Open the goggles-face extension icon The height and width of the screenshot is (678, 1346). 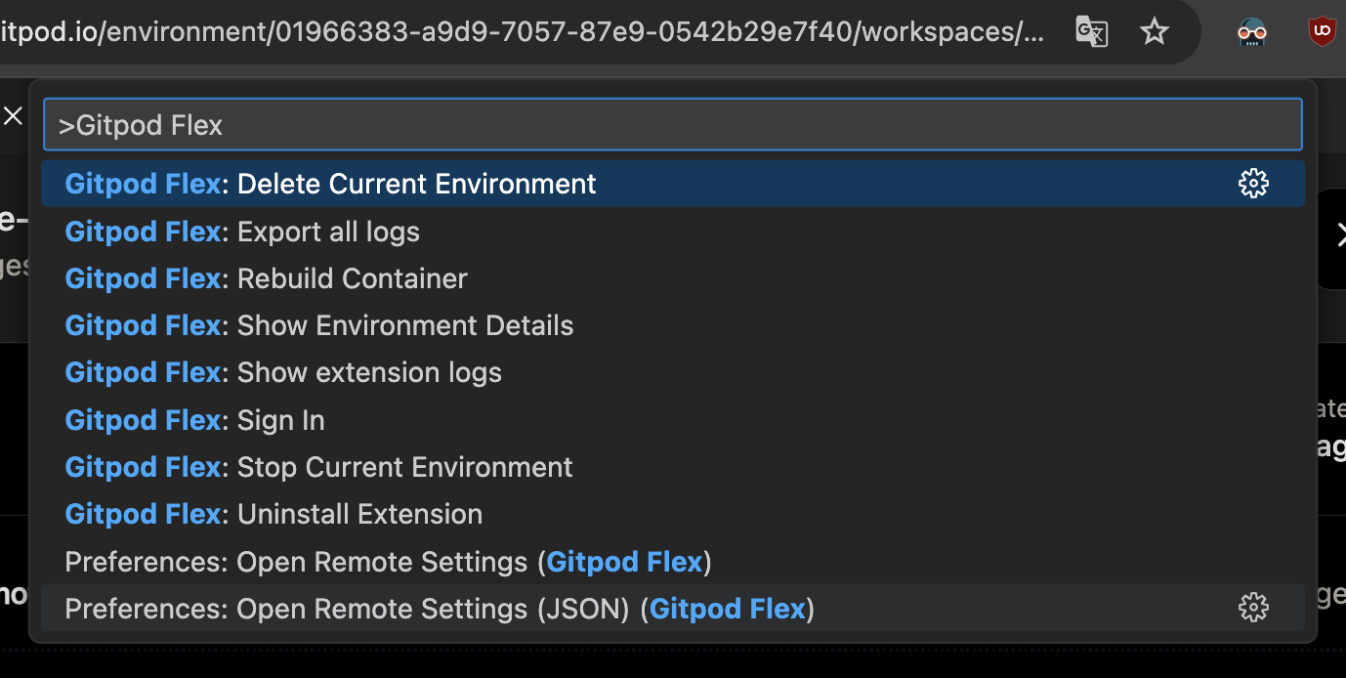tap(1251, 32)
